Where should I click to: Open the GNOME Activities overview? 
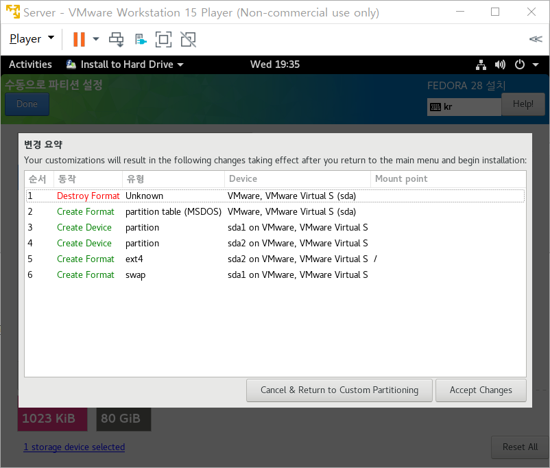(x=30, y=65)
